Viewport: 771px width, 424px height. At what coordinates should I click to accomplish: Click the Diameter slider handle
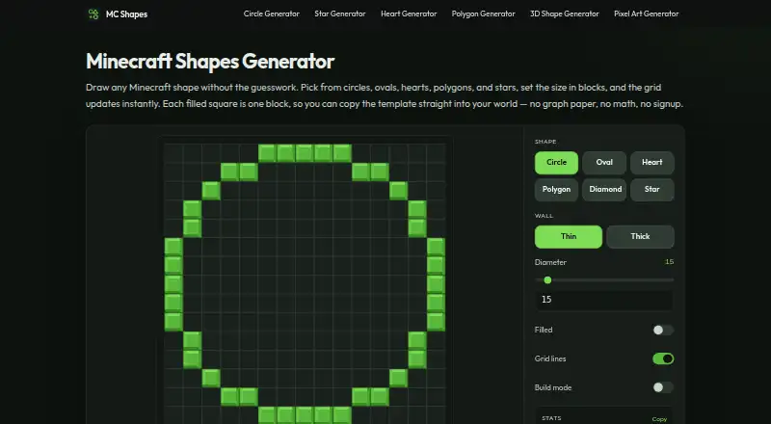click(x=547, y=279)
